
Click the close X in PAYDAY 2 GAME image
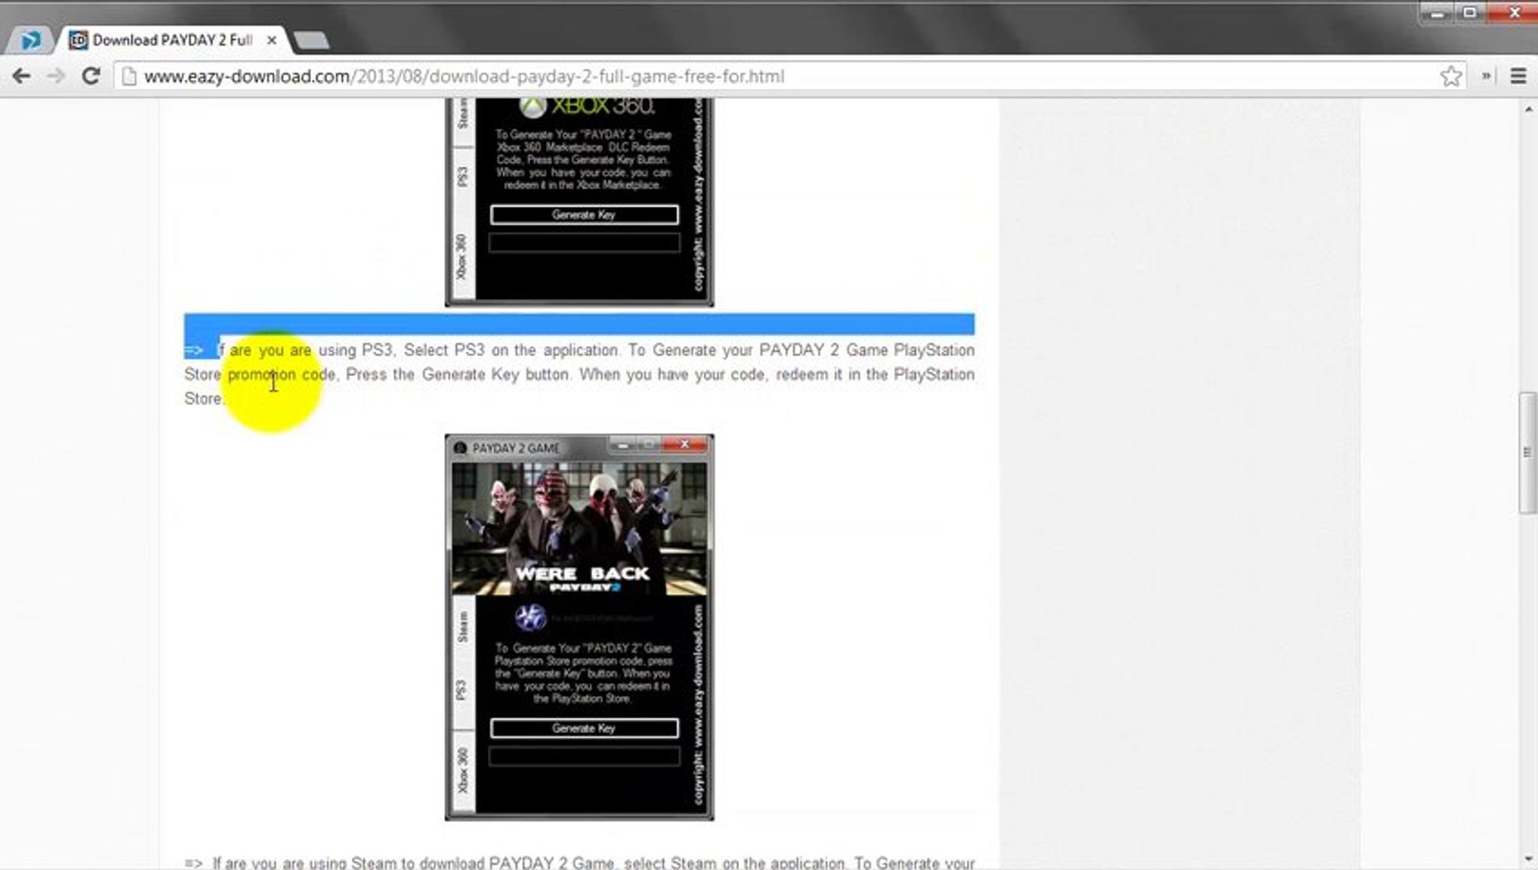pyautogui.click(x=684, y=444)
